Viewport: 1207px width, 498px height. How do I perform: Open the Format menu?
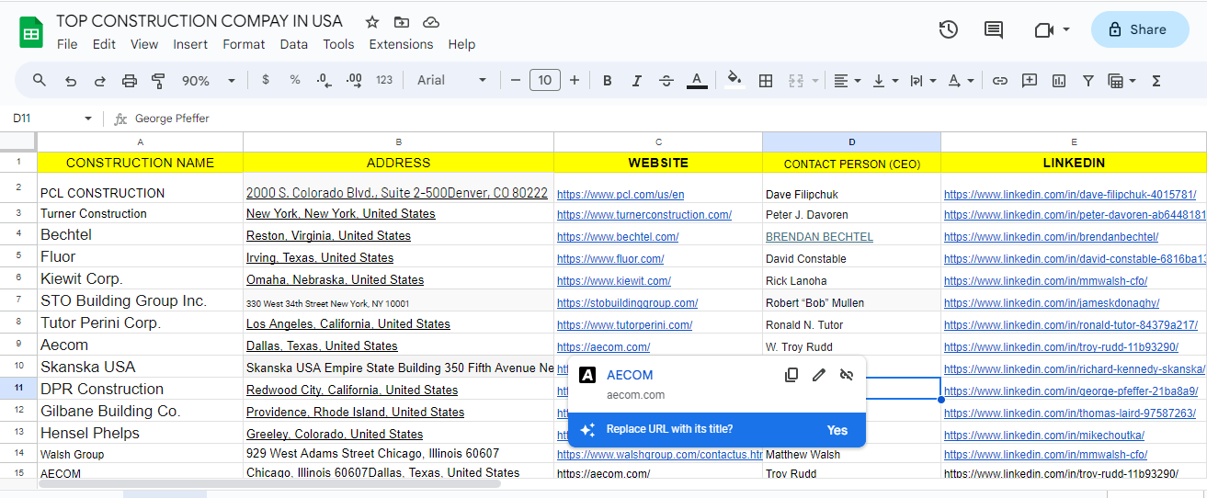pyautogui.click(x=244, y=44)
